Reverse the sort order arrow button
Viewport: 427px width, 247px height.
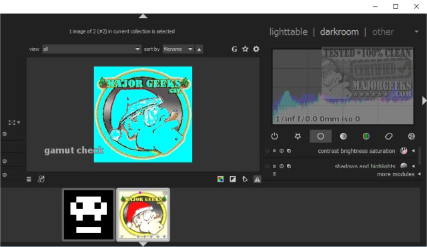199,49
